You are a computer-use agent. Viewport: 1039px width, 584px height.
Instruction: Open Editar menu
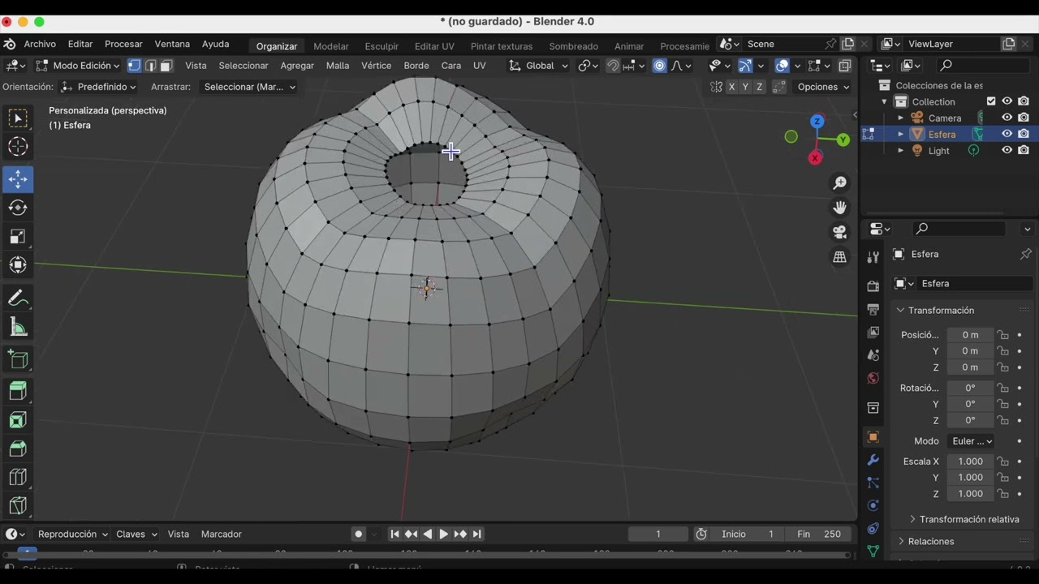[80, 44]
